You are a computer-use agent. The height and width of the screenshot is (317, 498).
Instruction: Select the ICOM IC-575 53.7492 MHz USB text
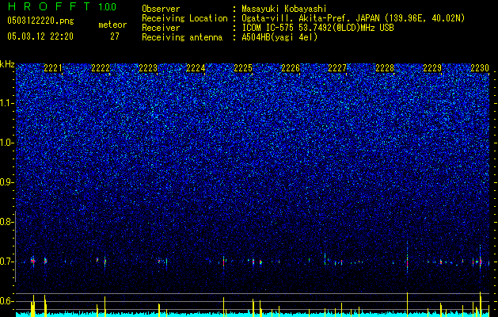pyautogui.click(x=317, y=28)
